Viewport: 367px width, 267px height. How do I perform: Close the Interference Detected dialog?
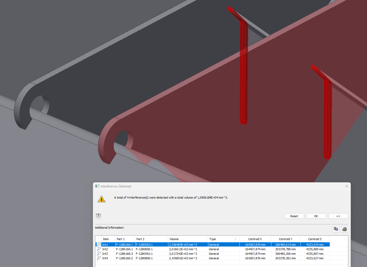pos(346,186)
